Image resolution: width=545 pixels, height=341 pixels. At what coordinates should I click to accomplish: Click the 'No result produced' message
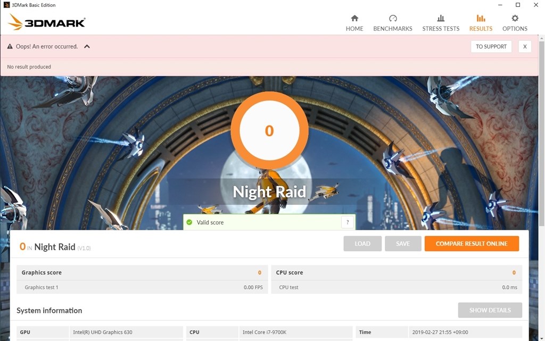click(x=29, y=66)
